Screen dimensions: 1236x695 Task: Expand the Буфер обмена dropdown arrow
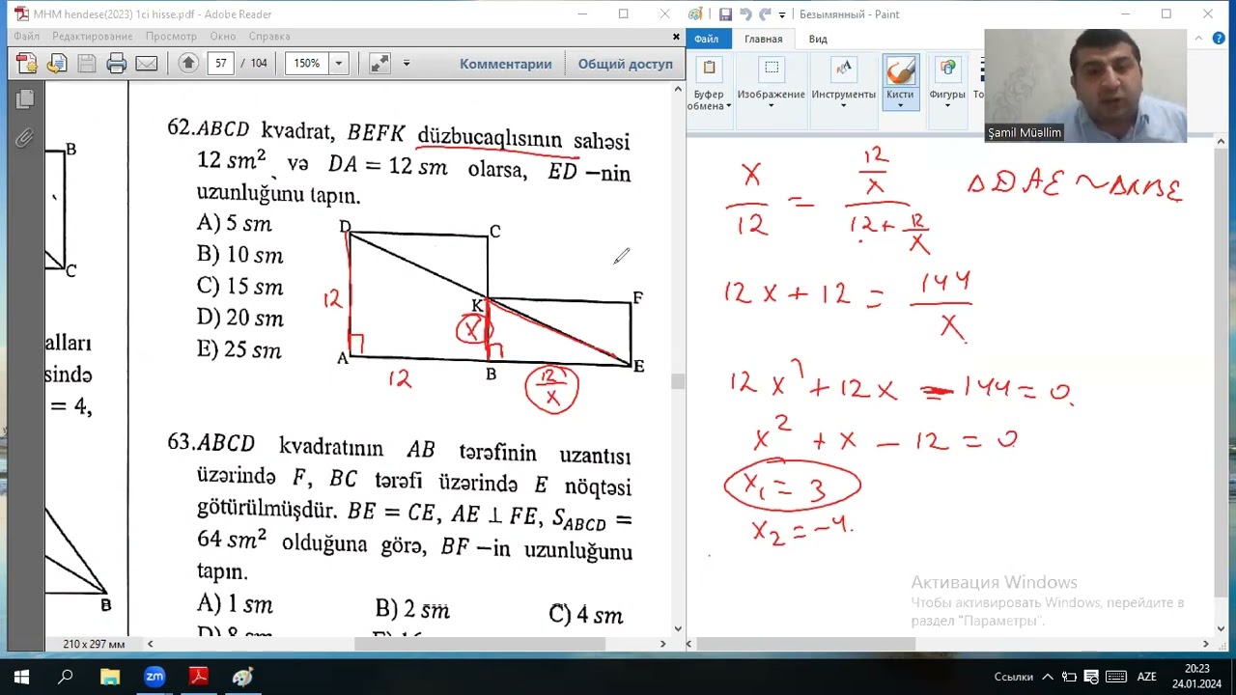(728, 106)
